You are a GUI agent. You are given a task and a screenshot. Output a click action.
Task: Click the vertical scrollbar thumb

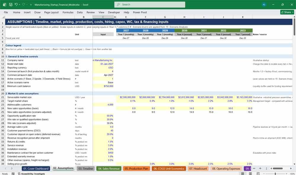point(294,27)
